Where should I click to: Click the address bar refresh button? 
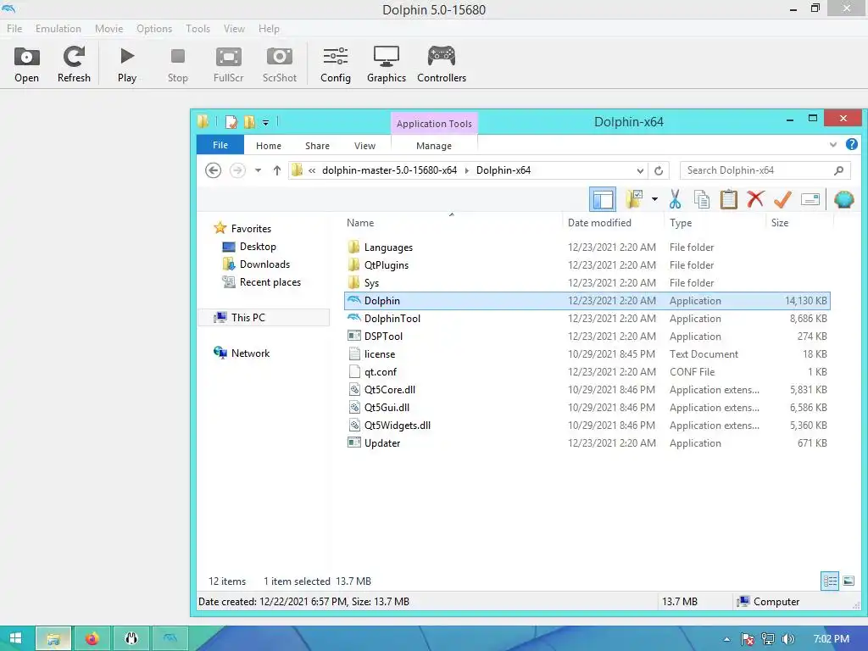coord(659,170)
